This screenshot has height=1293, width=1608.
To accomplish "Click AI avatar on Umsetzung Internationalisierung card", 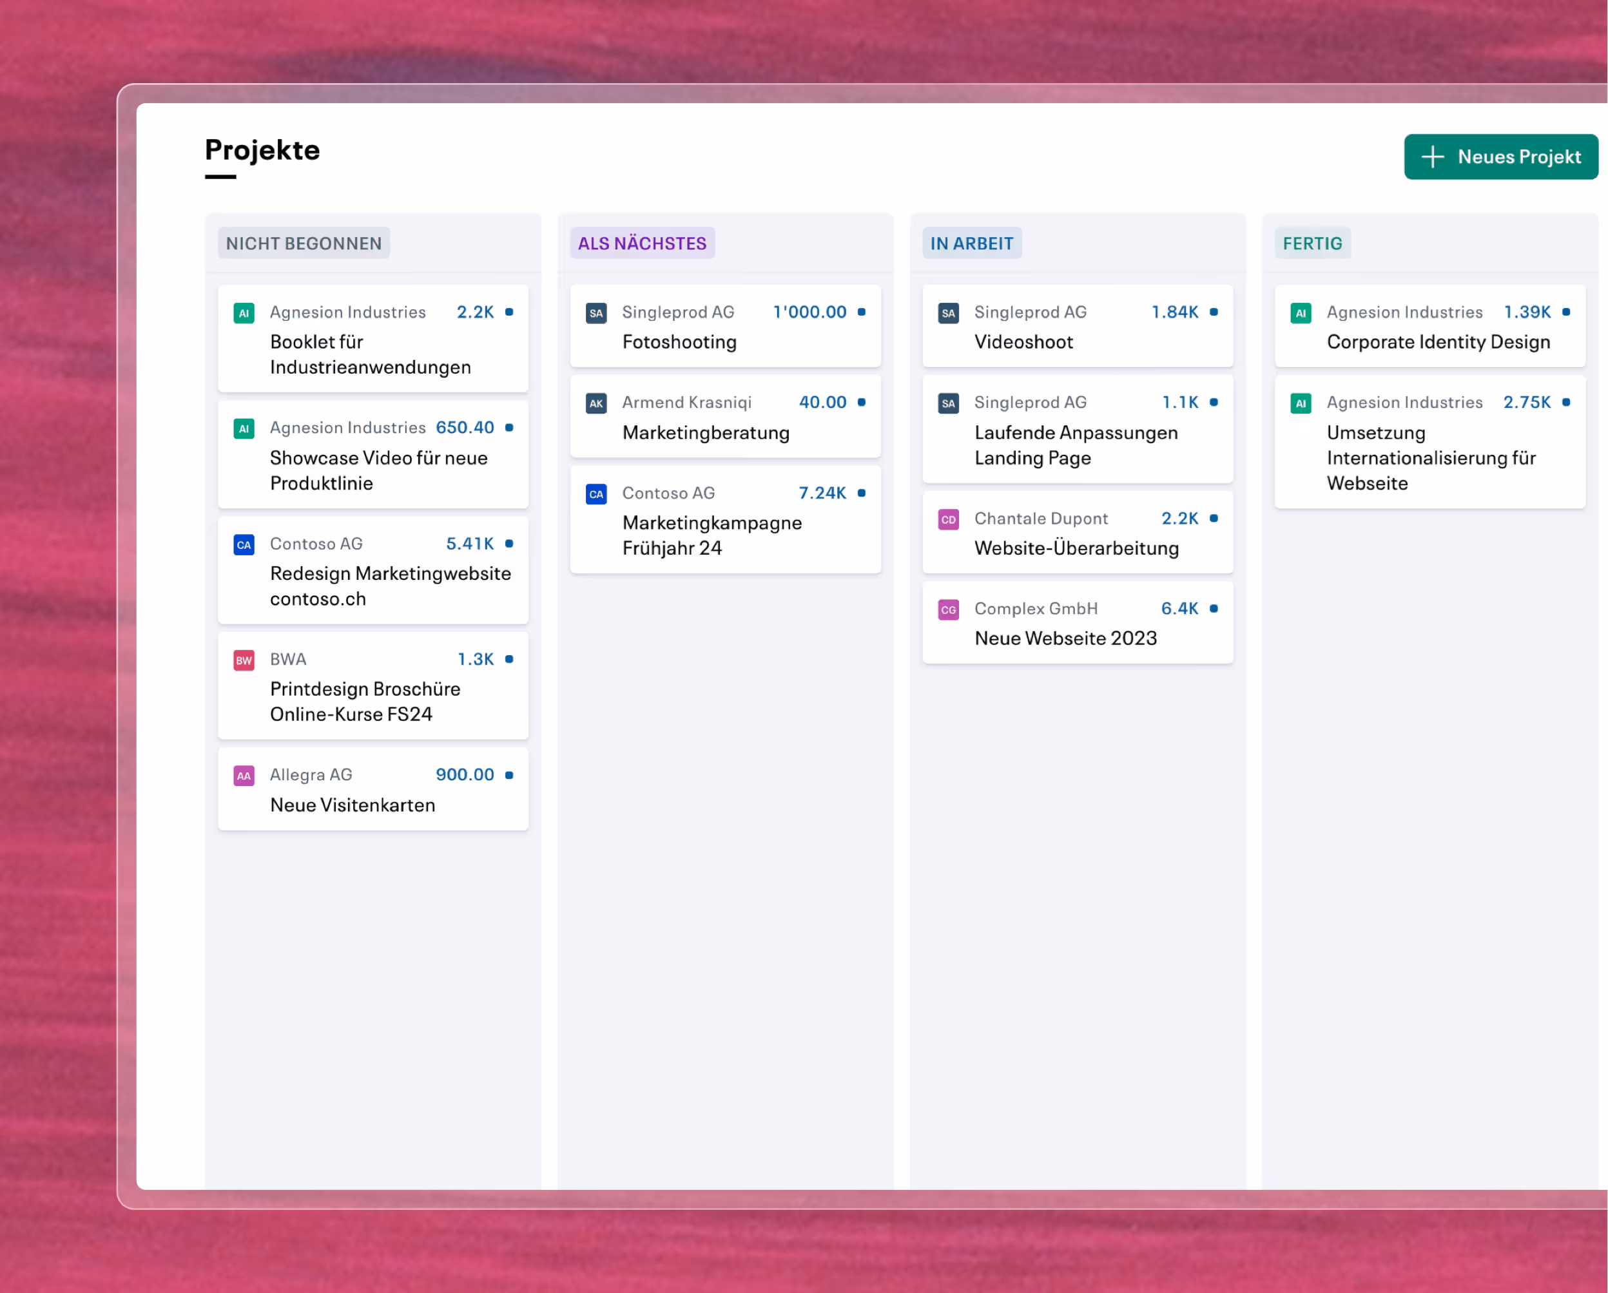I will 1301,403.
